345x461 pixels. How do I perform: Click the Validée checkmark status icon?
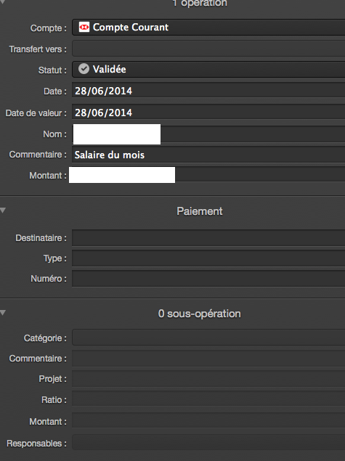pyautogui.click(x=84, y=69)
